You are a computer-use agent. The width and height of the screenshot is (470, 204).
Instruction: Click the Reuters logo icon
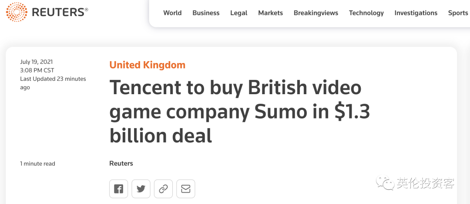pyautogui.click(x=17, y=13)
